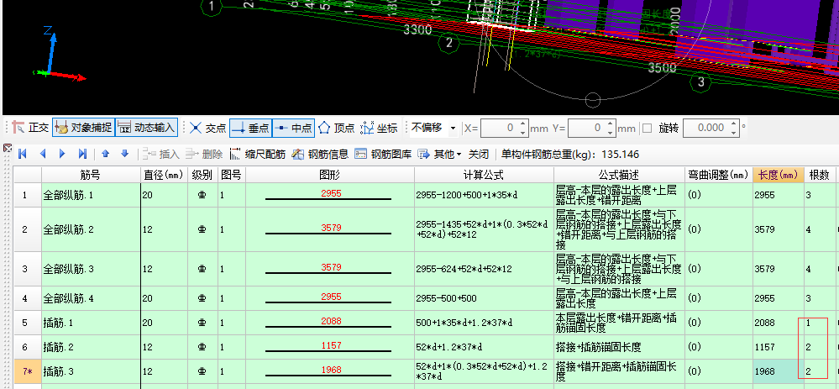The height and width of the screenshot is (389, 839).
Task: Click the rotation angle input field
Action: (x=706, y=128)
